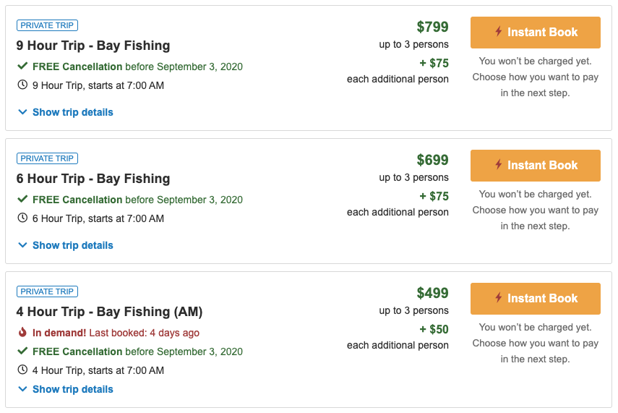Click the lightning bolt icon on the $799 Instant Book

[x=499, y=31]
